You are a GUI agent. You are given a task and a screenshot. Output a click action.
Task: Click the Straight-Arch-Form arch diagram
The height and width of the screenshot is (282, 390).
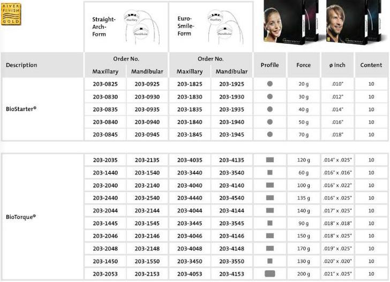pos(142,27)
